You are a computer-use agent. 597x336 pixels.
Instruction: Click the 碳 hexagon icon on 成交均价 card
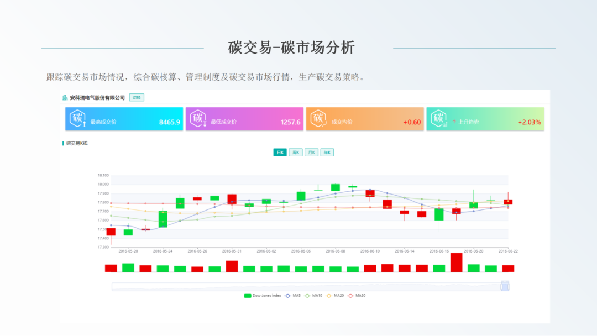[x=318, y=118]
